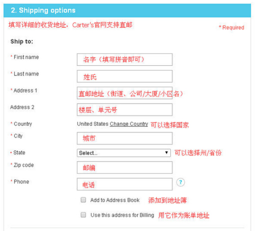Select the Address 1 text box
Screen dimensions: 255x231
(x=125, y=93)
